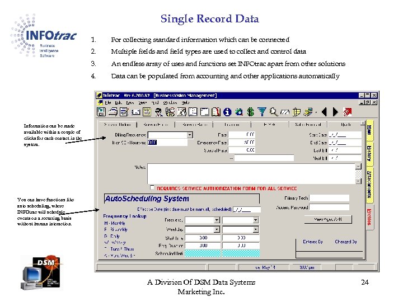Click the globe web icon in toolbar
Image resolution: width=403 pixels, height=302 pixels.
point(239,112)
